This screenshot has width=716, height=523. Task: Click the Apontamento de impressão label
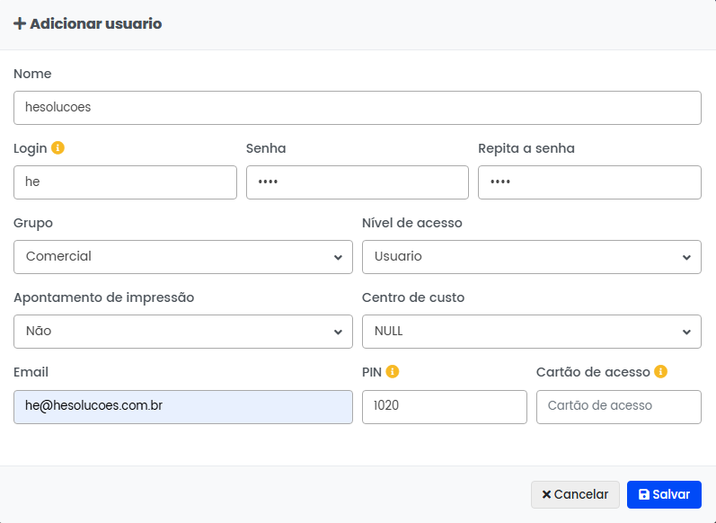[103, 297]
